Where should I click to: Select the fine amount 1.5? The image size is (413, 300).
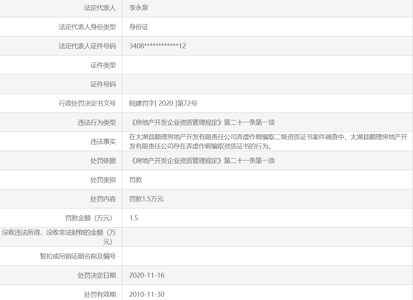click(134, 218)
